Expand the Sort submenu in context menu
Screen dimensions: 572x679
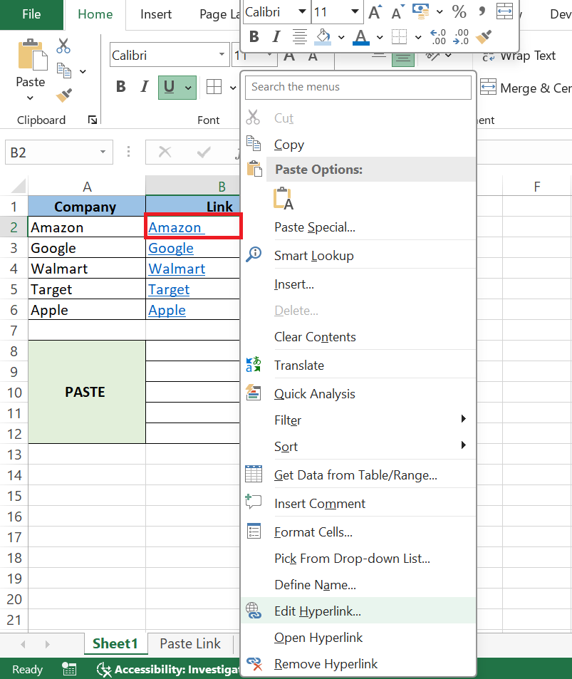click(x=463, y=445)
